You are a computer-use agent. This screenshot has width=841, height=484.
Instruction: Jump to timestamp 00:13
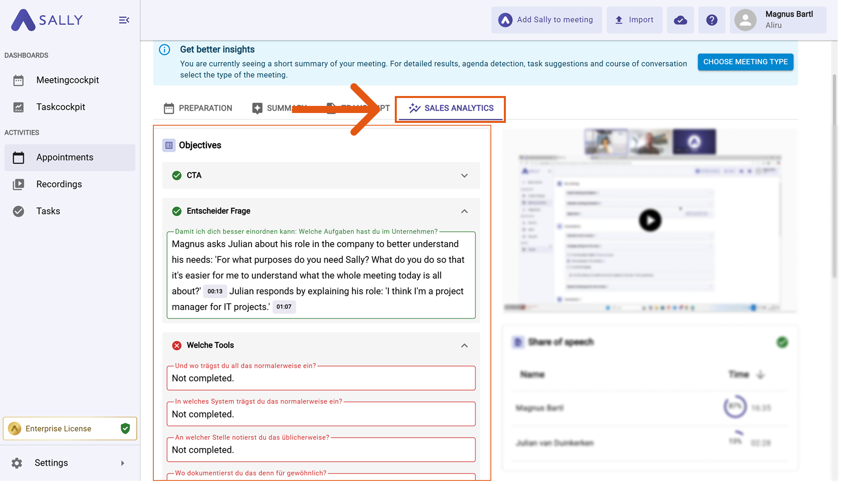click(215, 291)
